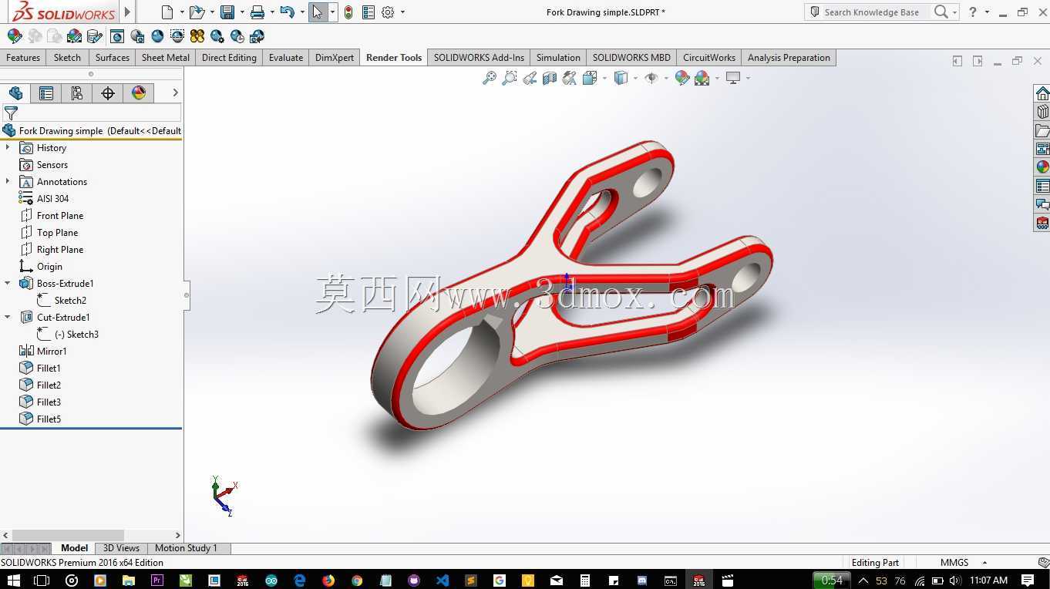Screen dimensions: 1050x589
Task: Open the Appearances task pane icon
Action: [x=1042, y=167]
